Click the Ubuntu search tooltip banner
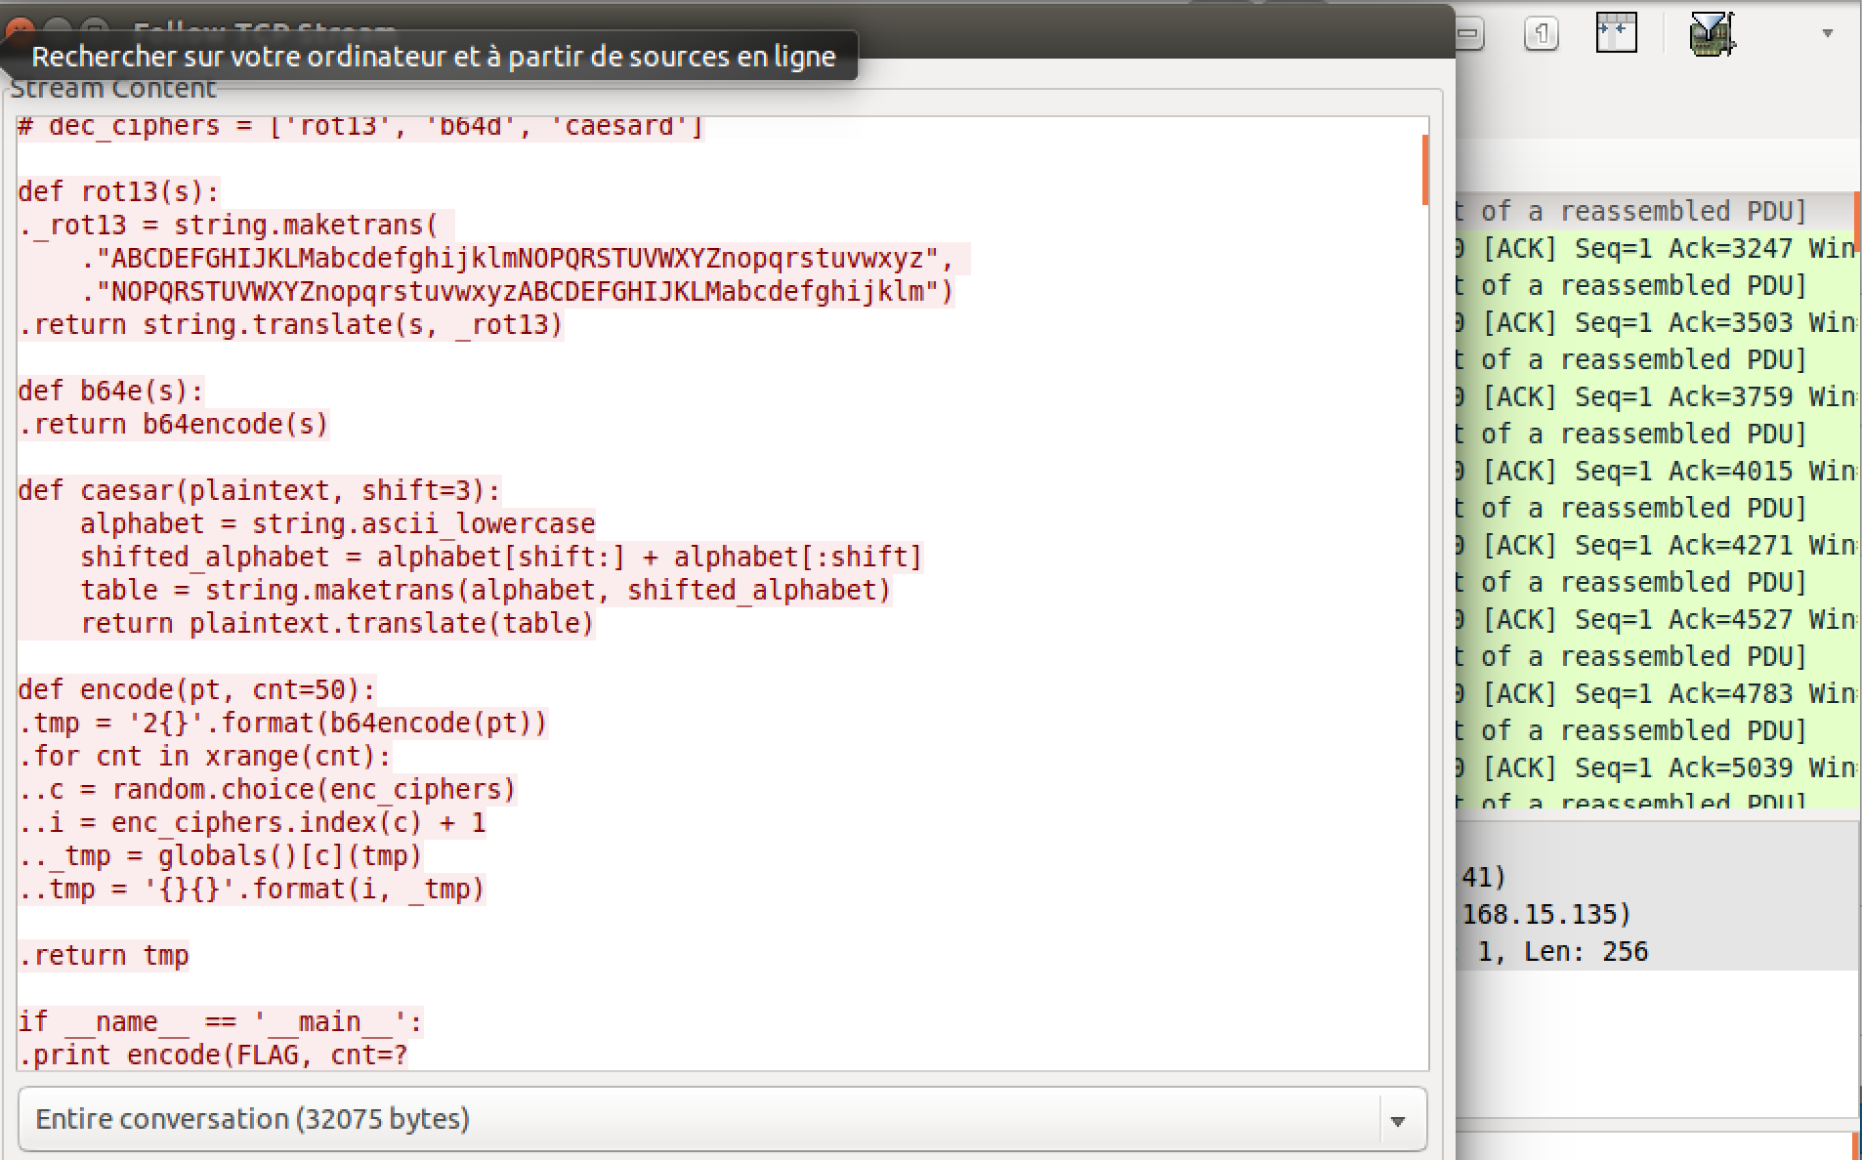 click(x=435, y=56)
